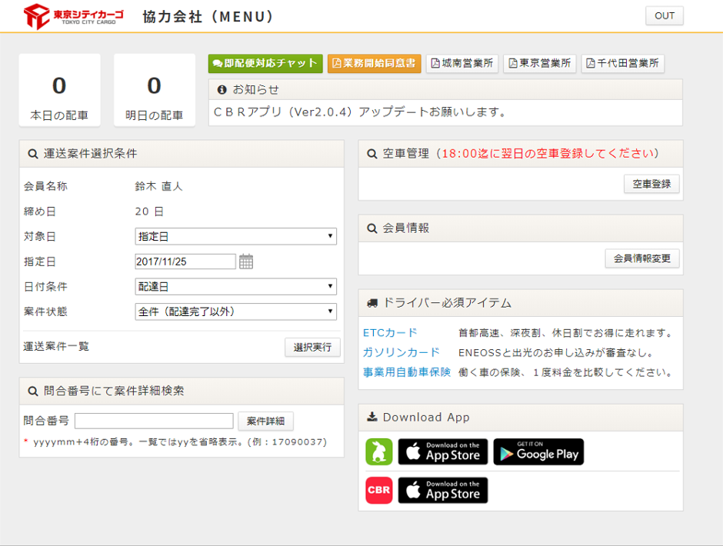Click the 問合番号 input field
Screen dimensions: 723x546
[154, 421]
